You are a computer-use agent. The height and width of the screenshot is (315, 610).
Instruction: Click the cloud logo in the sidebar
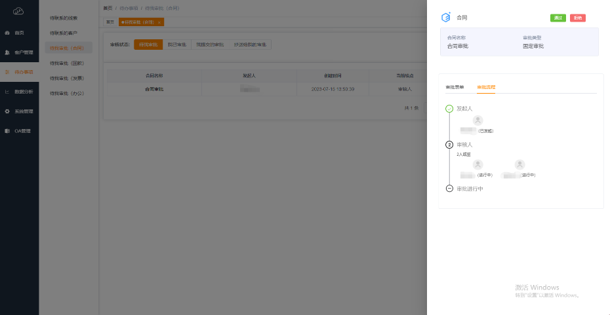pos(18,11)
